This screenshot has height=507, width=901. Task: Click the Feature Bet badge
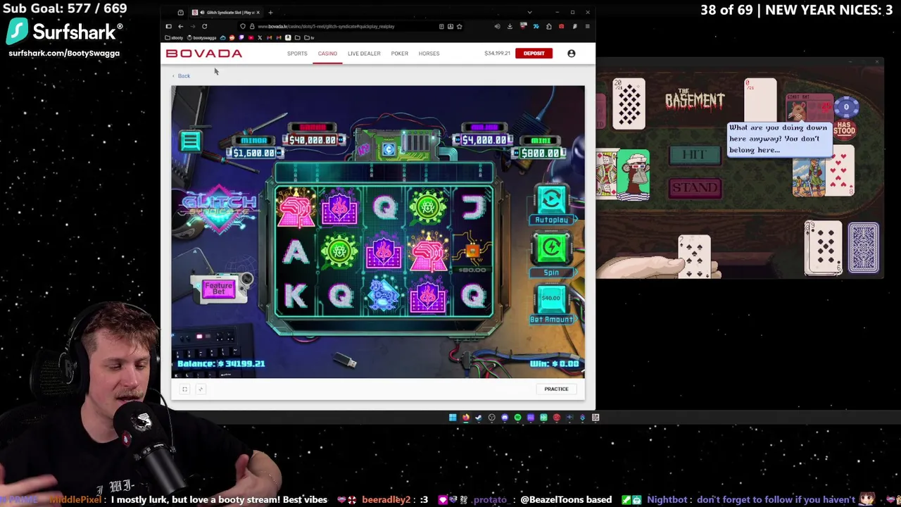(218, 289)
